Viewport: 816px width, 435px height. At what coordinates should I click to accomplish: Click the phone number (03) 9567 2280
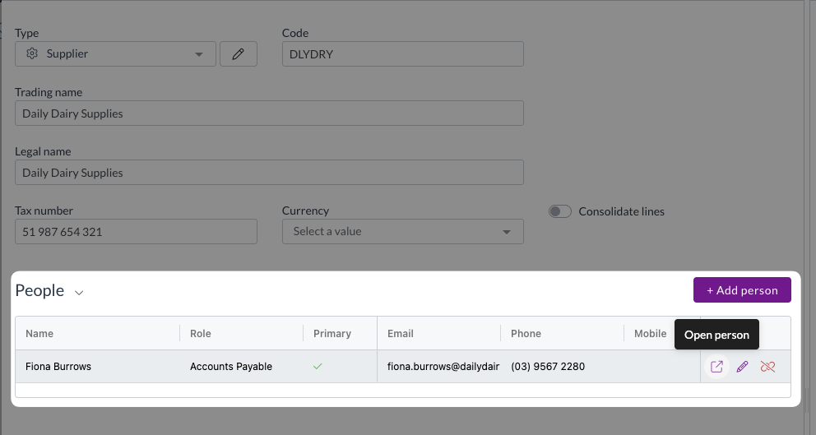click(548, 366)
